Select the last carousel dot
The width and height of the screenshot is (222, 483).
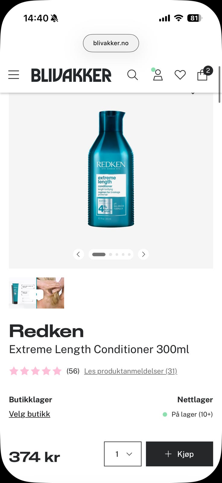point(129,254)
